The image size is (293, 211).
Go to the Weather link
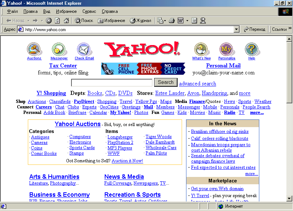point(263,101)
